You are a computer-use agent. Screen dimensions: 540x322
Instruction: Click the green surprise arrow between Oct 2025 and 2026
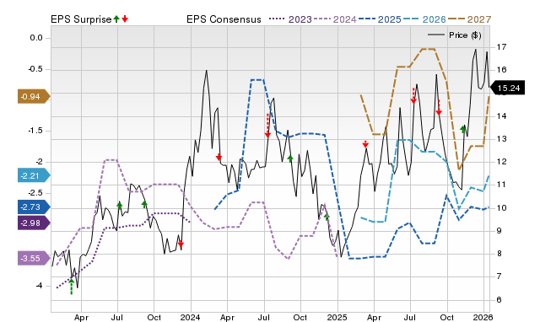(x=463, y=129)
